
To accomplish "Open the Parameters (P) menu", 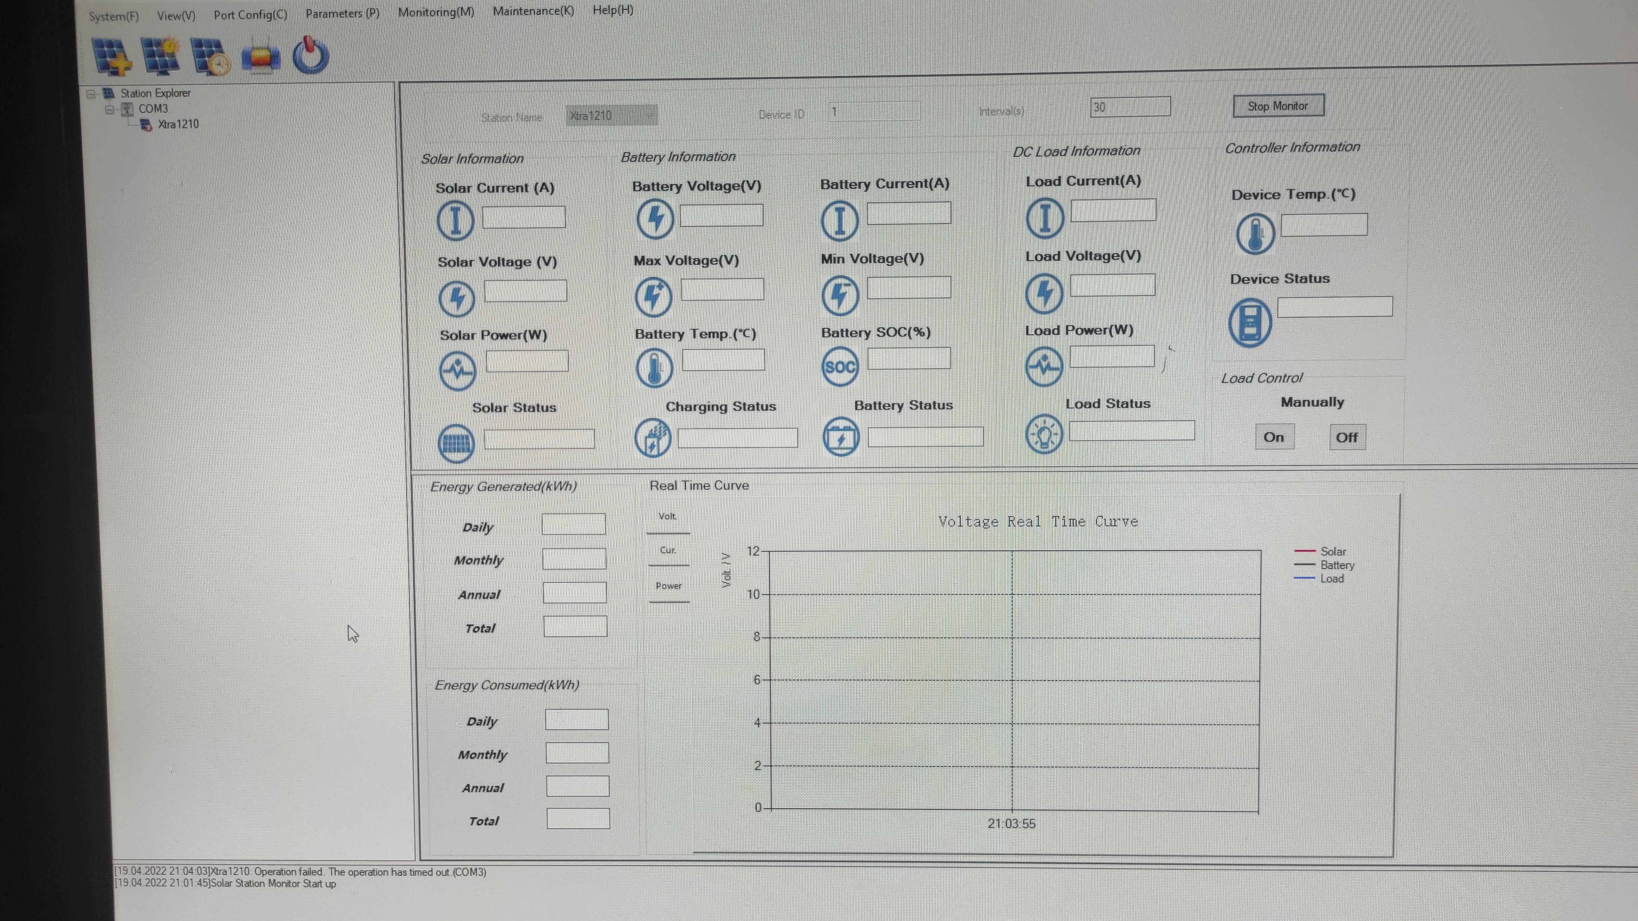I will click(x=342, y=13).
